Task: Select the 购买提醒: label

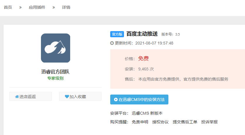Action: [x=119, y=122]
